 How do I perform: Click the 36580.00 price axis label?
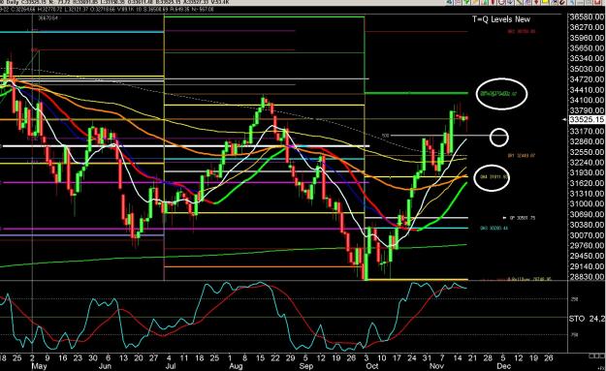587,17
